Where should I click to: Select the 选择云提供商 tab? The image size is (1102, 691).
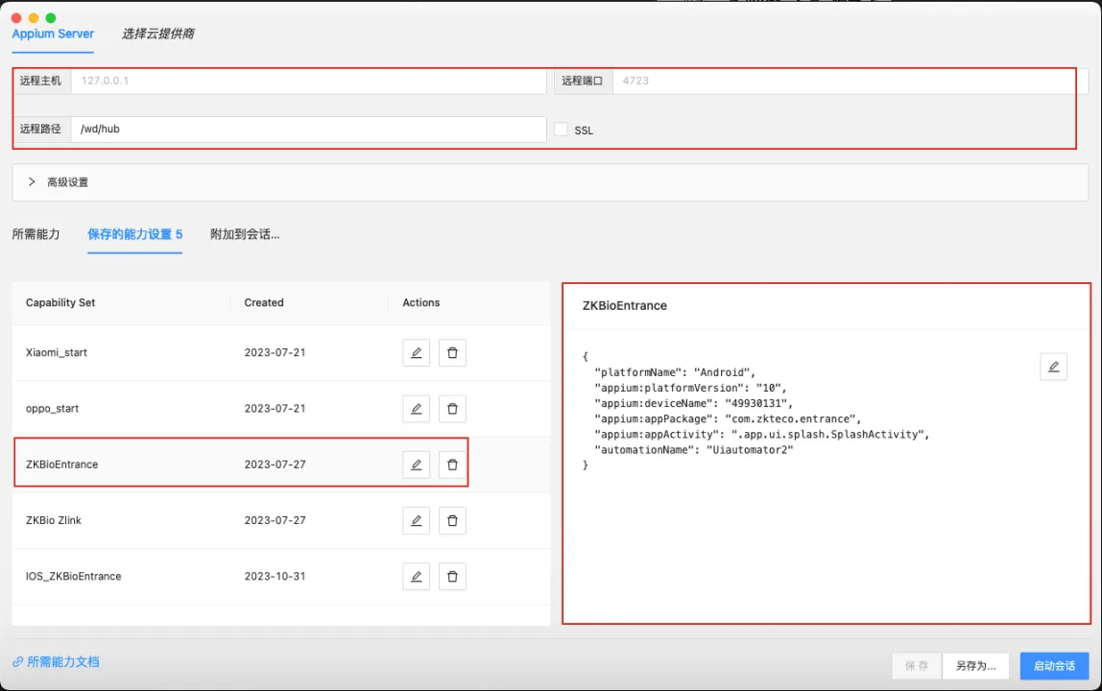[157, 34]
